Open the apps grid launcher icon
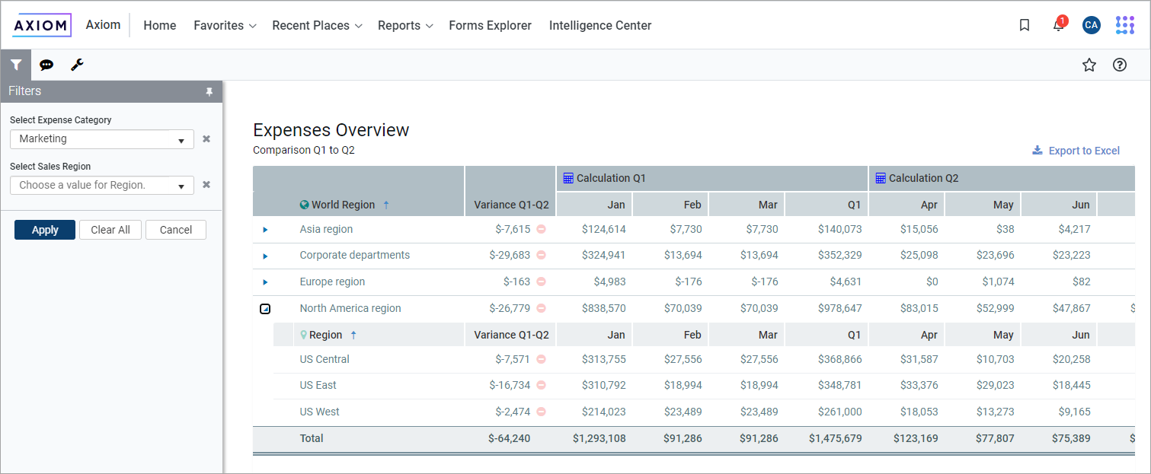Screen dimensions: 1151x474 point(1124,25)
